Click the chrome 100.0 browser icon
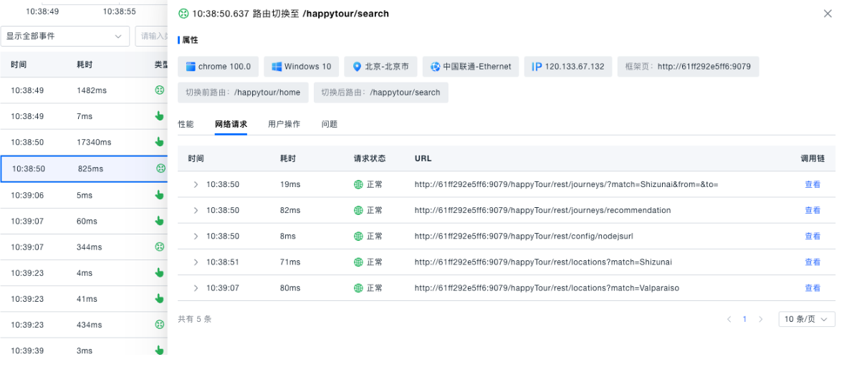 (191, 67)
